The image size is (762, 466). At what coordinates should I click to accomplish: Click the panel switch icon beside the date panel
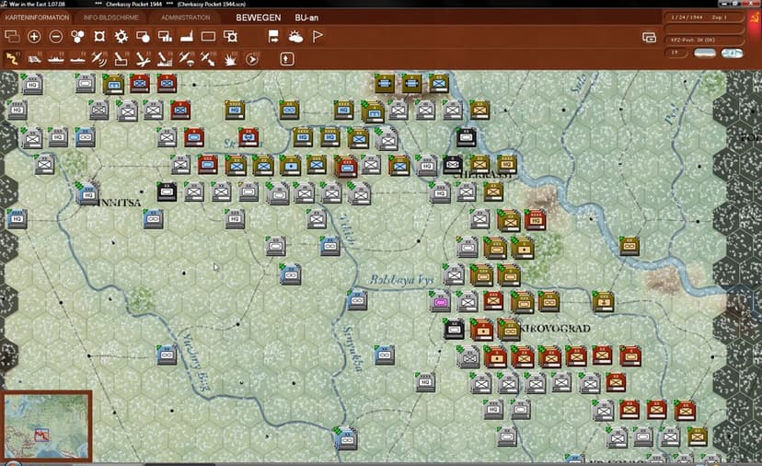point(649,38)
